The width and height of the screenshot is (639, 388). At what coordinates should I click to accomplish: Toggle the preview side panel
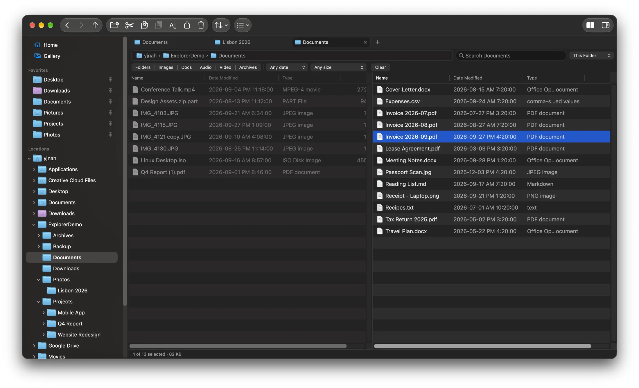(x=606, y=25)
